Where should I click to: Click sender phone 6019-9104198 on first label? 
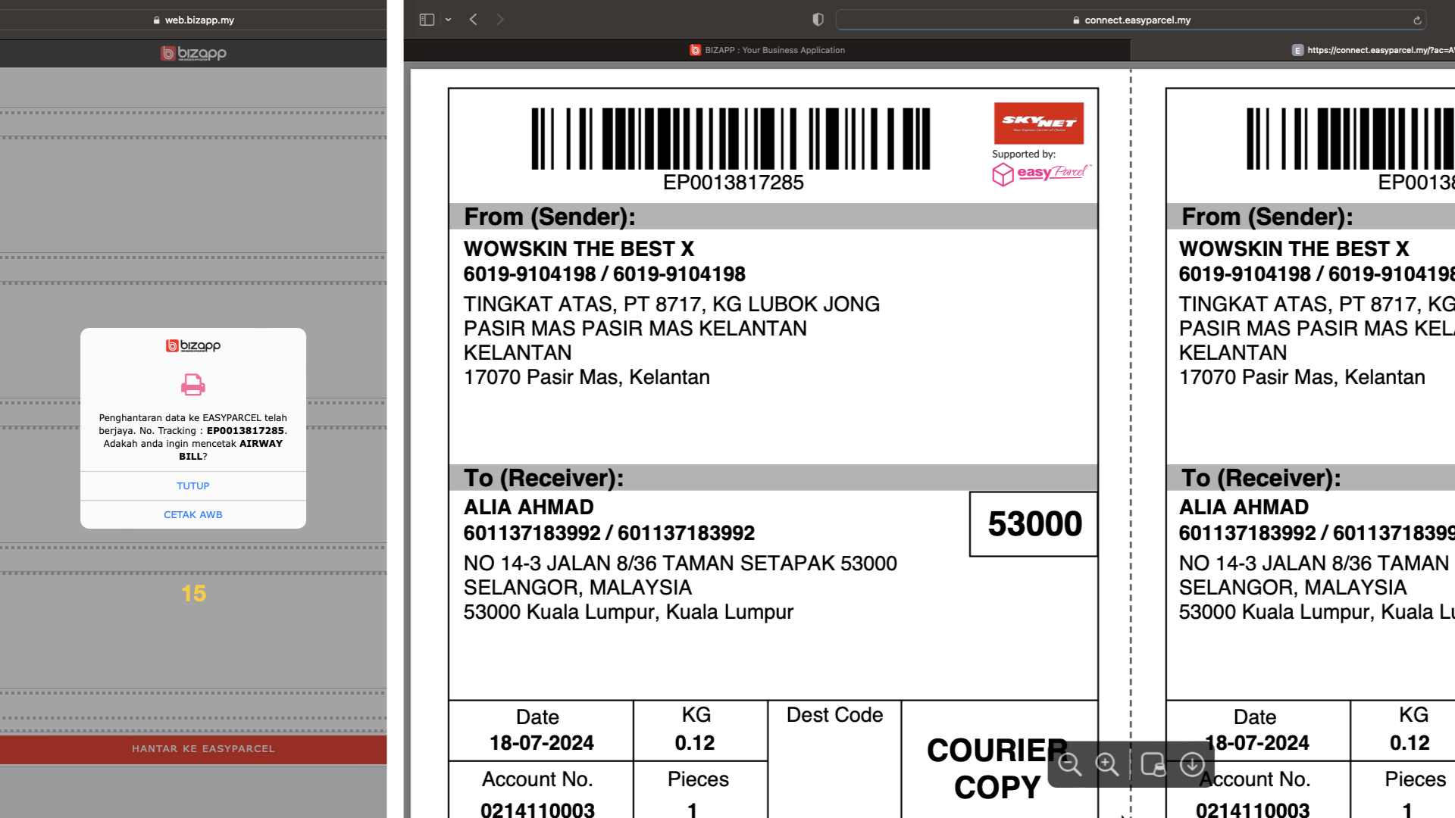point(605,274)
